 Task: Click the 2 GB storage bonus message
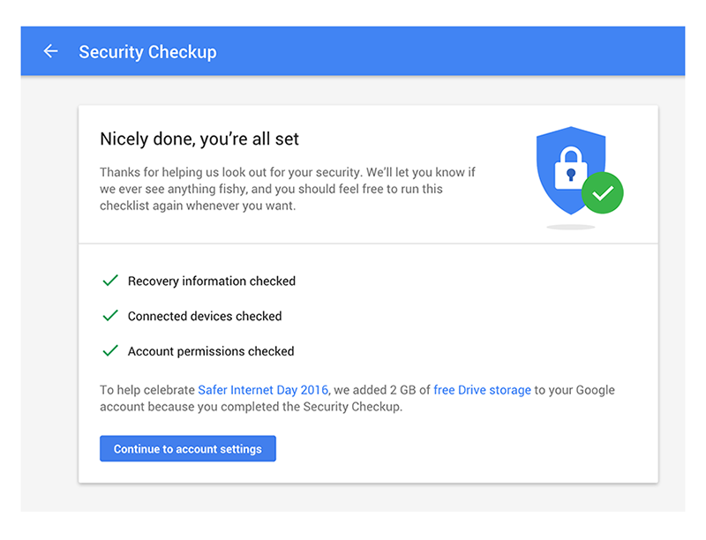point(357,398)
